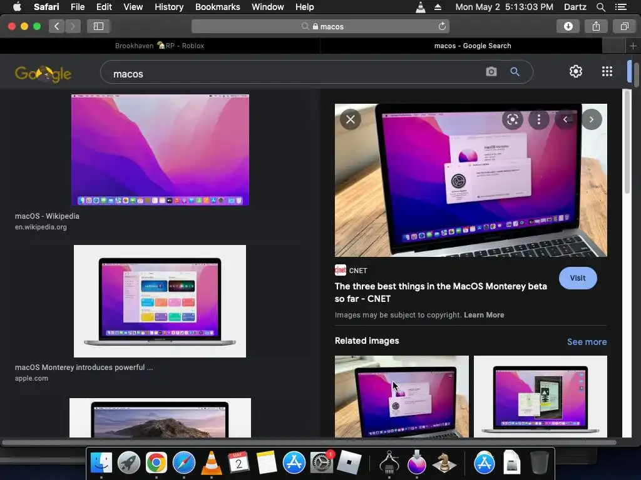Click the Learn More copyright link

coord(484,315)
